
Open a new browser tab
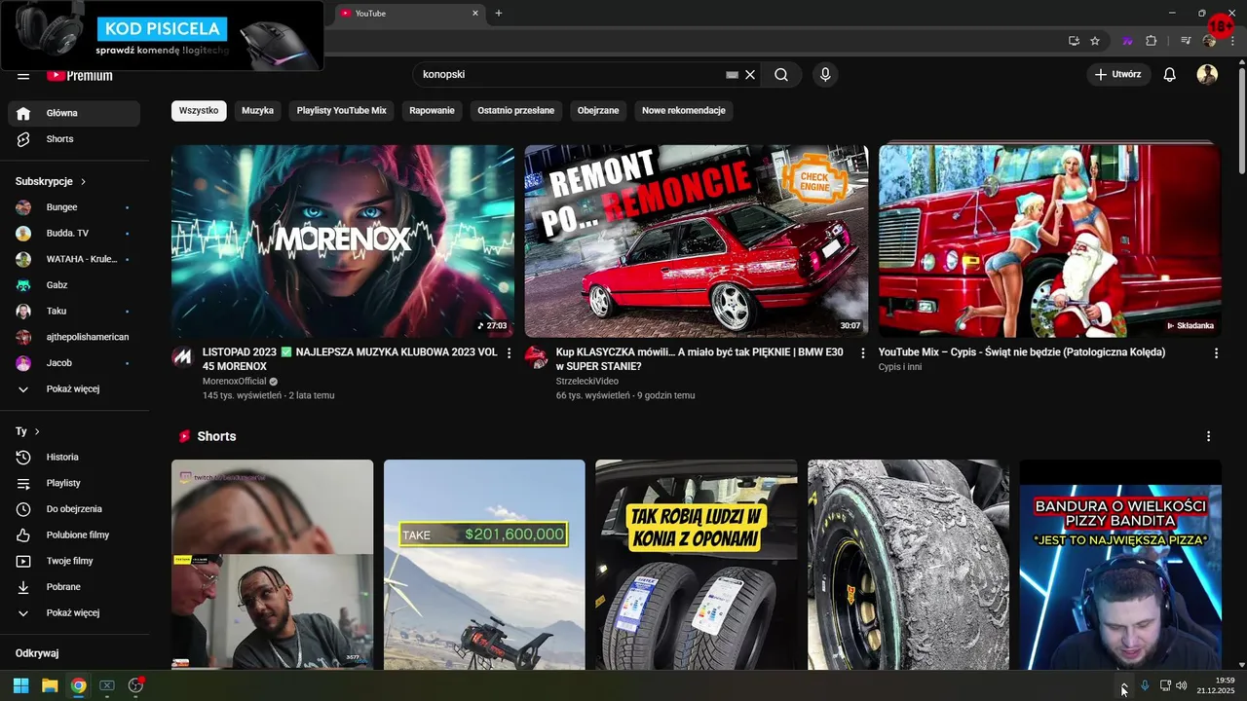(x=499, y=13)
